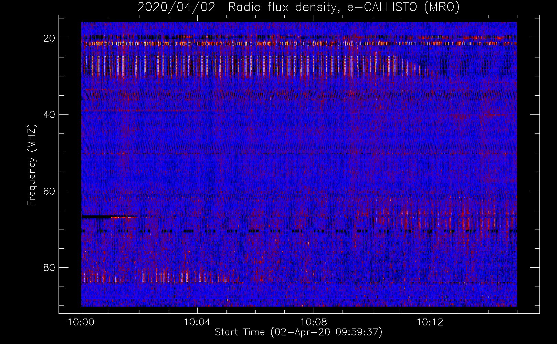Click the plot title "2020/04/02 Radio flux density, e-CALLISTO (MRO)"
Viewport: 557px width, 344px height.
tap(298, 7)
